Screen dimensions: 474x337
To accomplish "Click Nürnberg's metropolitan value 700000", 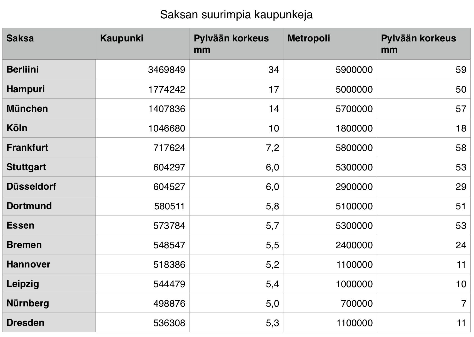I will 356,303.
